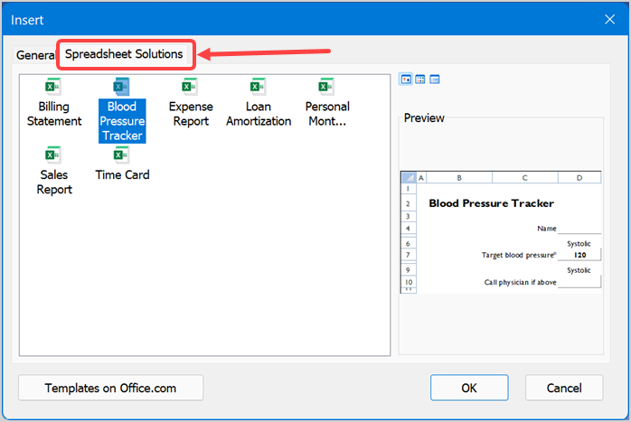Image resolution: width=631 pixels, height=422 pixels.
Task: Choose the Blood Pressure Tracker template
Action: 121,88
